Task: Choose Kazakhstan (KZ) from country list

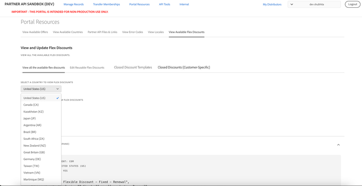Action: 41,112
